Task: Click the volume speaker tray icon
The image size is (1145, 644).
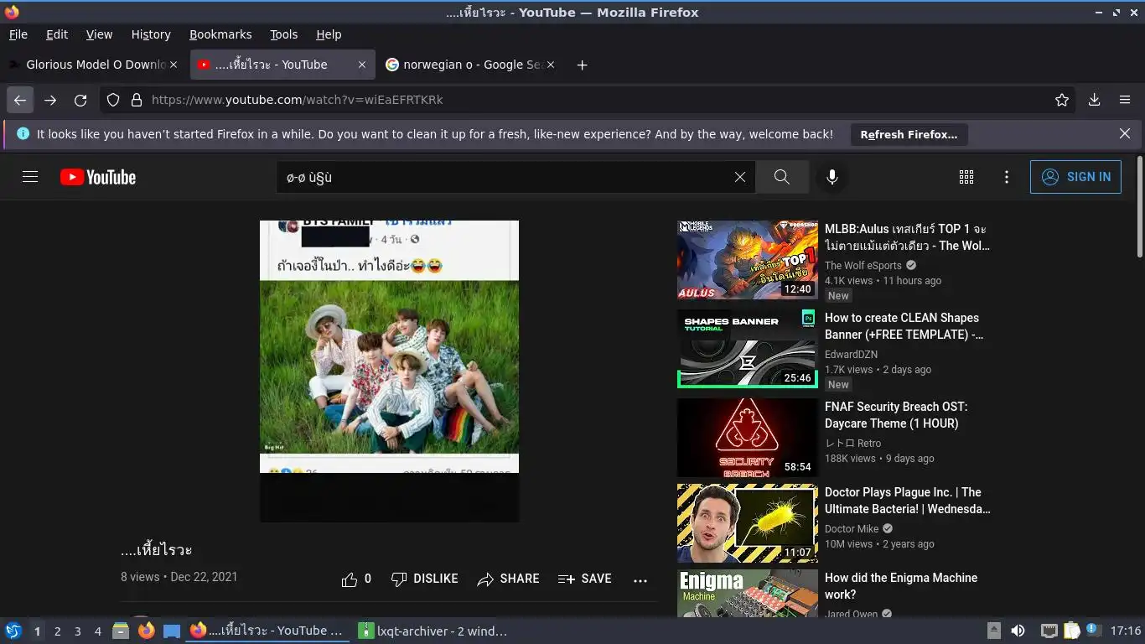Action: pyautogui.click(x=1018, y=631)
